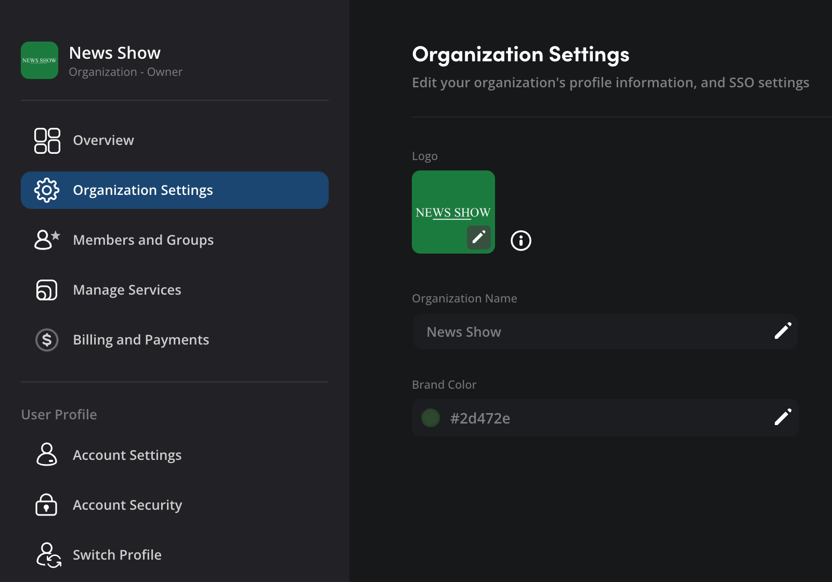Click the green brand color swatch

431,418
